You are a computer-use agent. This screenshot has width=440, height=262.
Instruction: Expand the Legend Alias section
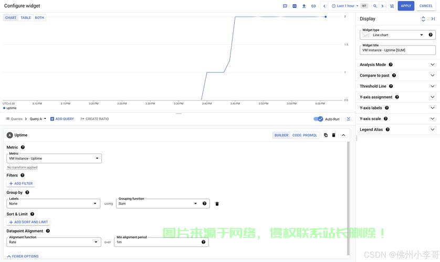(397, 129)
